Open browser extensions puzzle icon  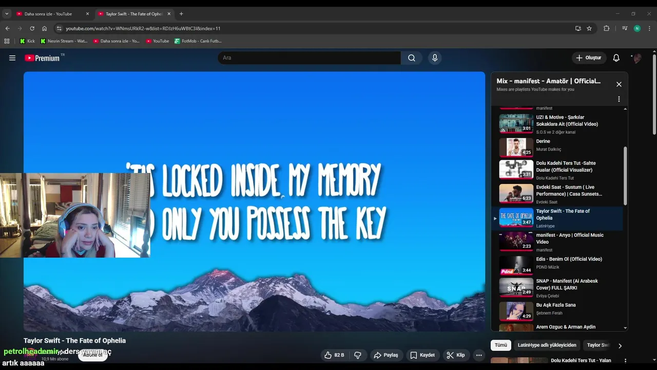607,28
